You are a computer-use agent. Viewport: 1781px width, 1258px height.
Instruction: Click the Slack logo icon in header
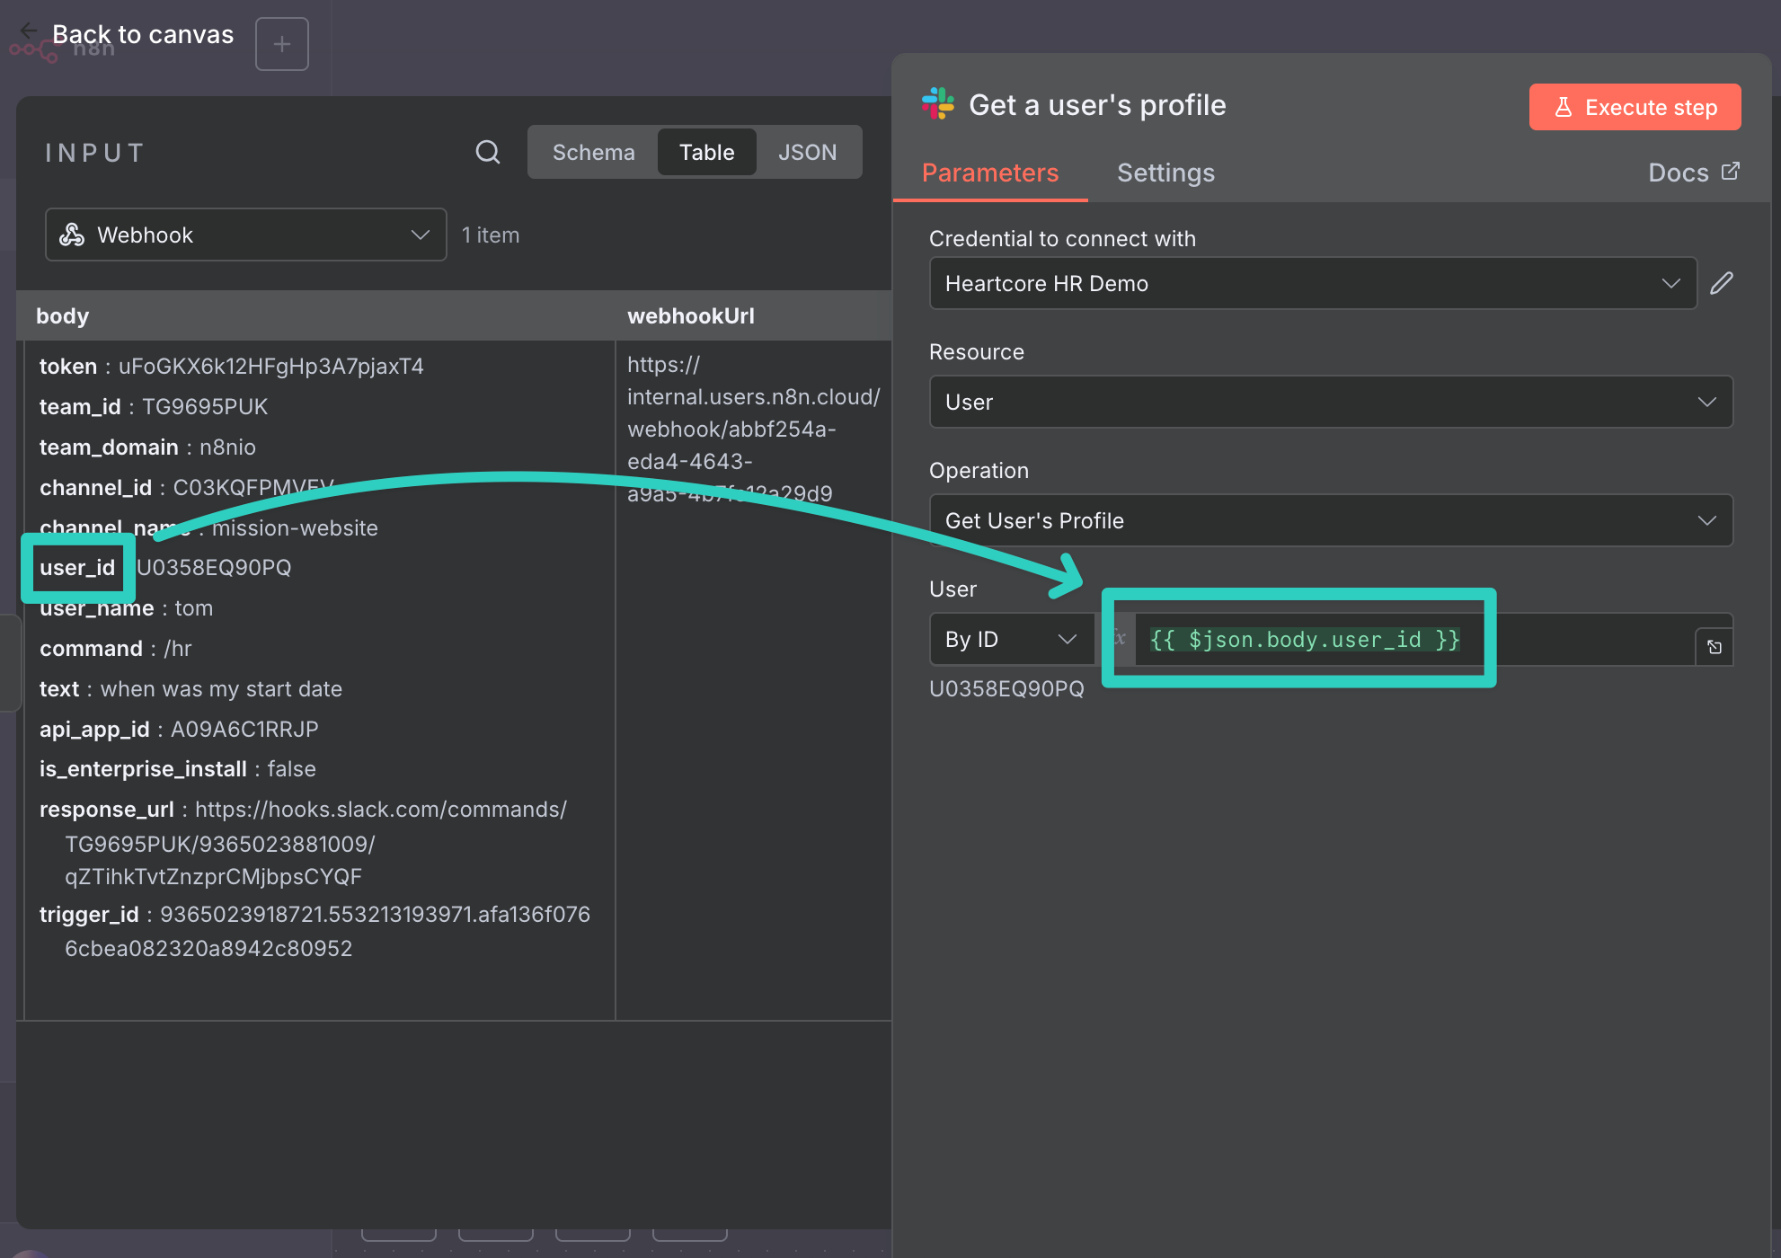(938, 104)
